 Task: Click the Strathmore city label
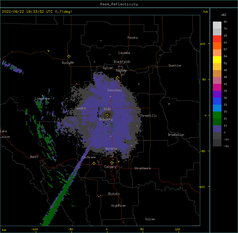pos(142,168)
